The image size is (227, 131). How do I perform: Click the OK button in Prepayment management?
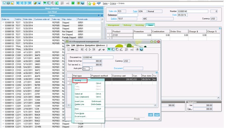151,115
